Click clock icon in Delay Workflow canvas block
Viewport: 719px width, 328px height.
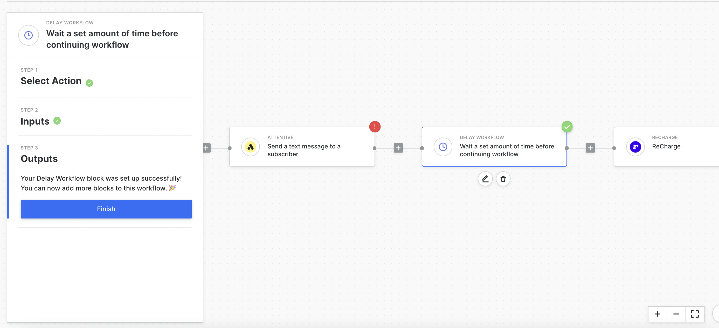[443, 147]
